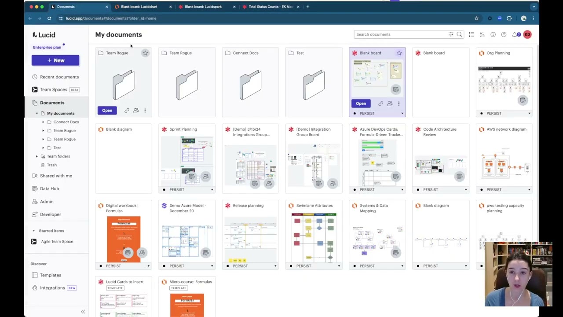Viewport: 563px width, 317px height.
Task: Open the Admin panel
Action: 47,202
